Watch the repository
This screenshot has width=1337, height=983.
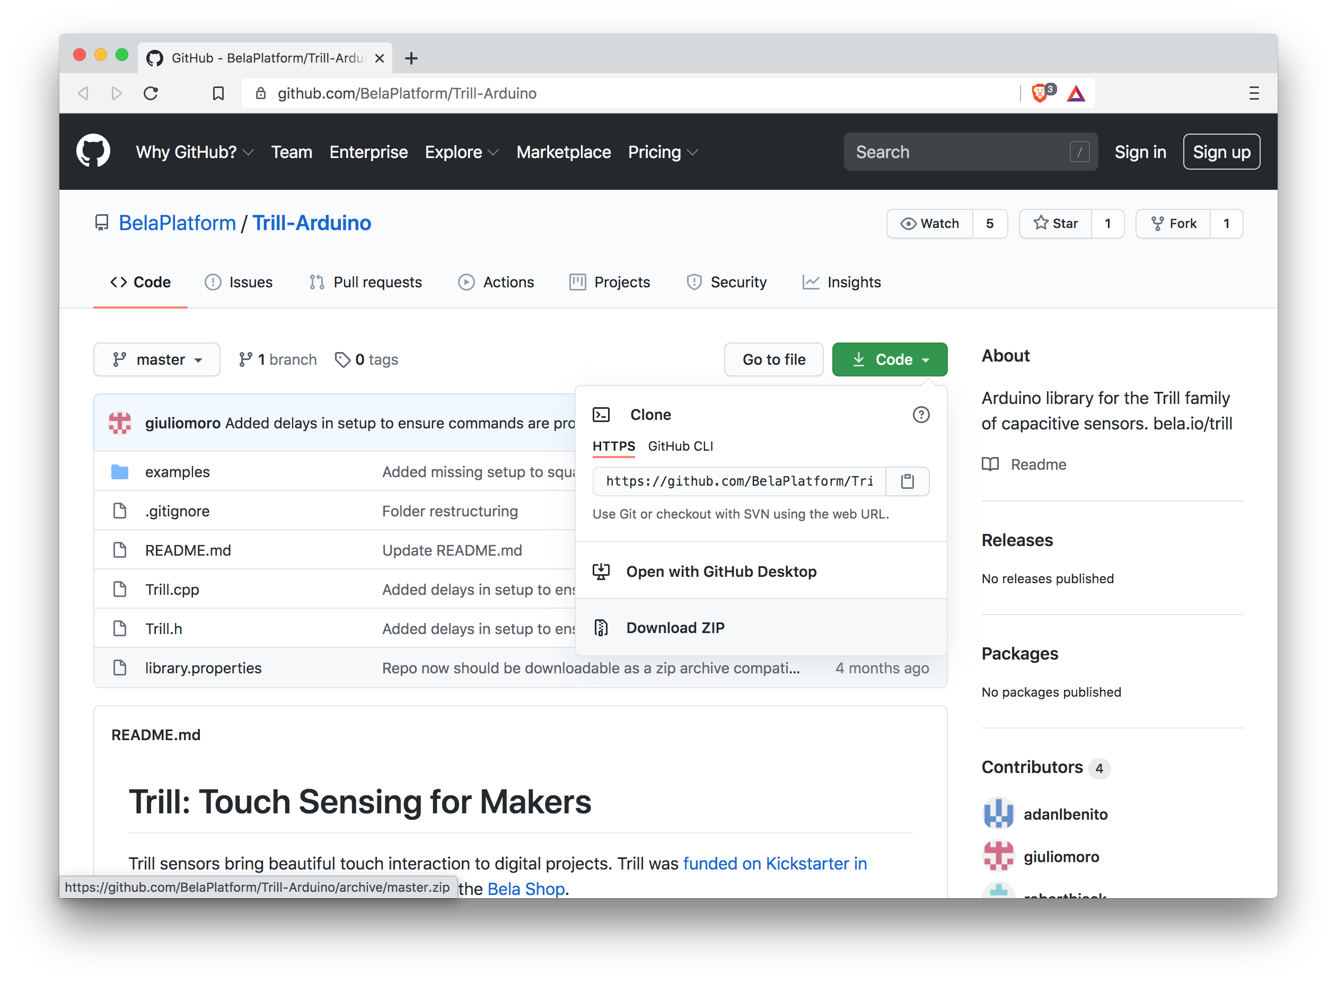pos(929,224)
